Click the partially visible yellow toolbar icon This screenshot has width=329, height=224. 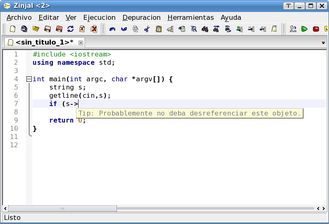pyautogui.click(x=327, y=29)
